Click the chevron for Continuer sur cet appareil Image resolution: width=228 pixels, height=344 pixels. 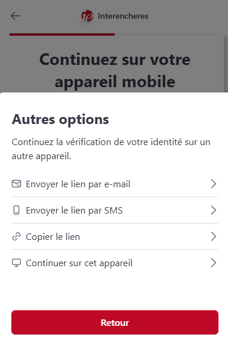click(213, 263)
